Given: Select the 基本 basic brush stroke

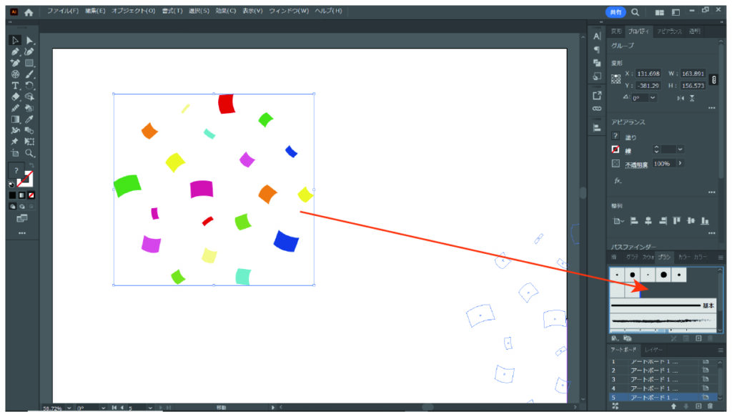Looking at the screenshot, I should 663,305.
